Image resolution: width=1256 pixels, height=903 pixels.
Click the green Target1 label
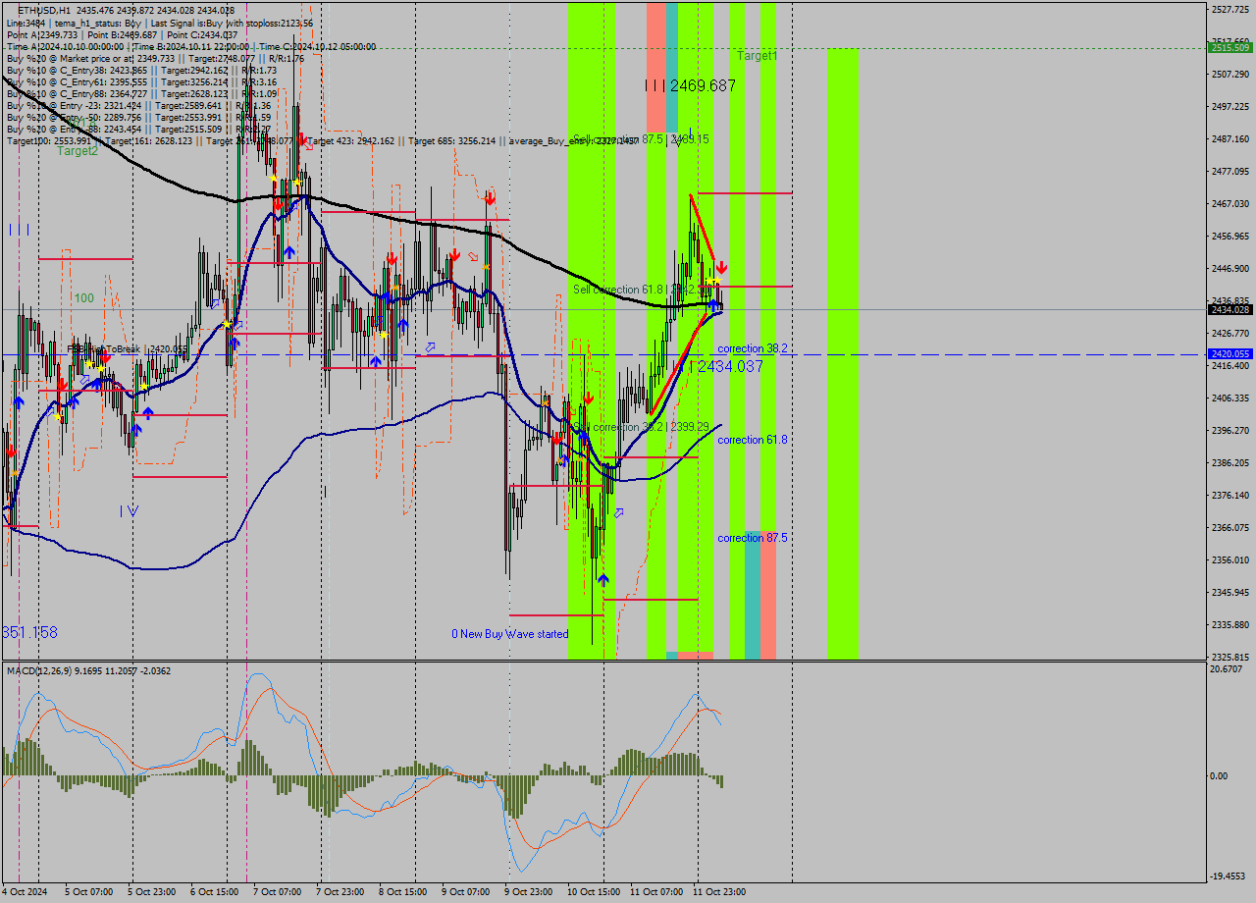[x=758, y=56]
